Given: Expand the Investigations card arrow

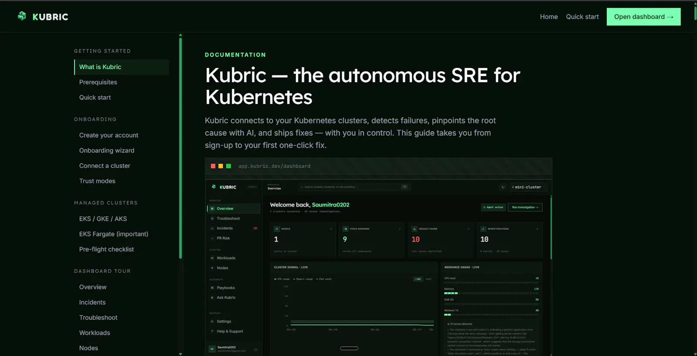Looking at the screenshot, I should point(537,229).
